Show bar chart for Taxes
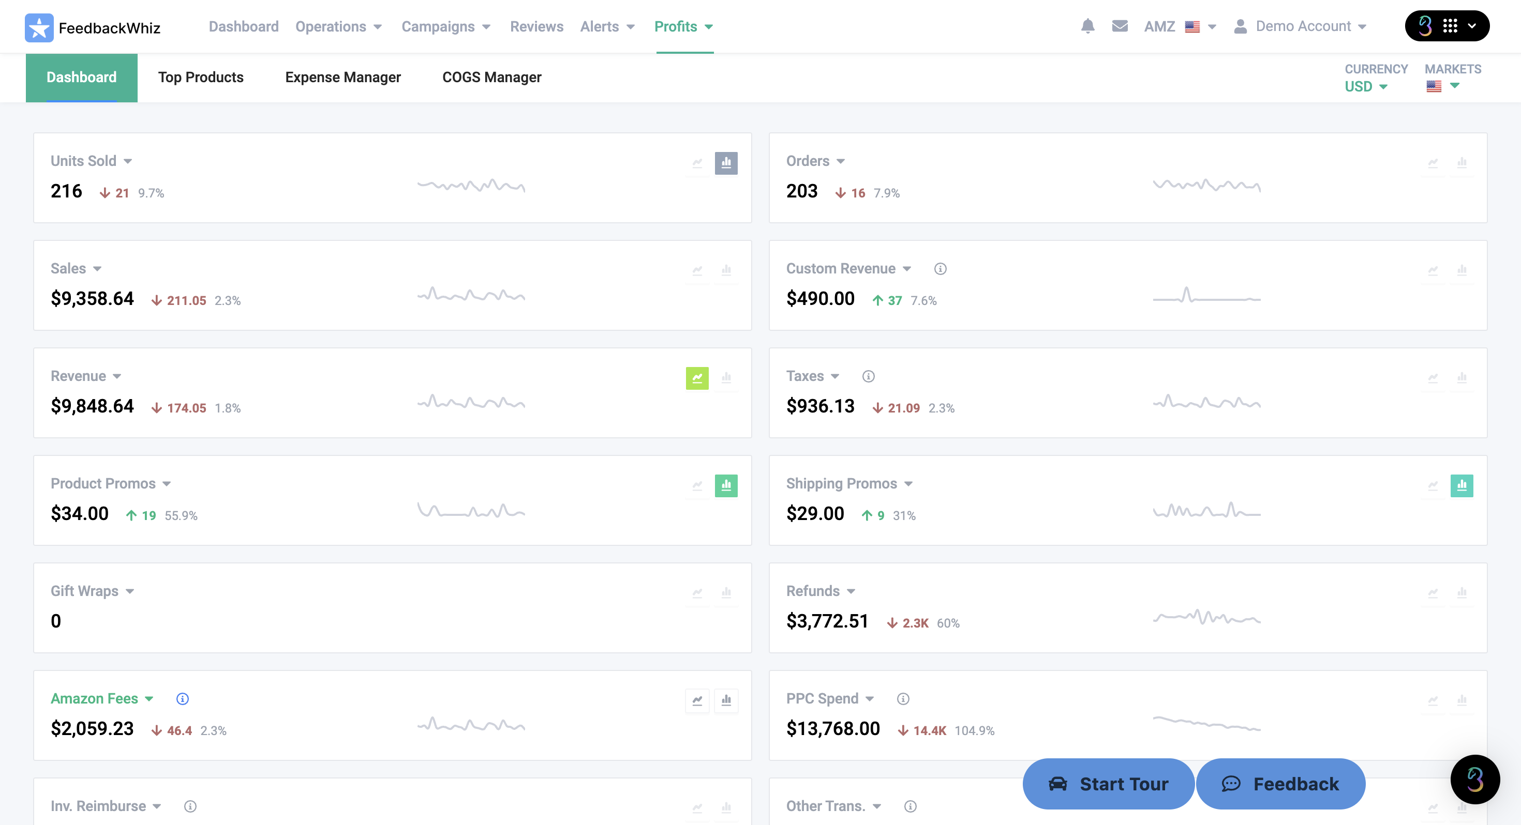The image size is (1521, 825). pos(1462,378)
